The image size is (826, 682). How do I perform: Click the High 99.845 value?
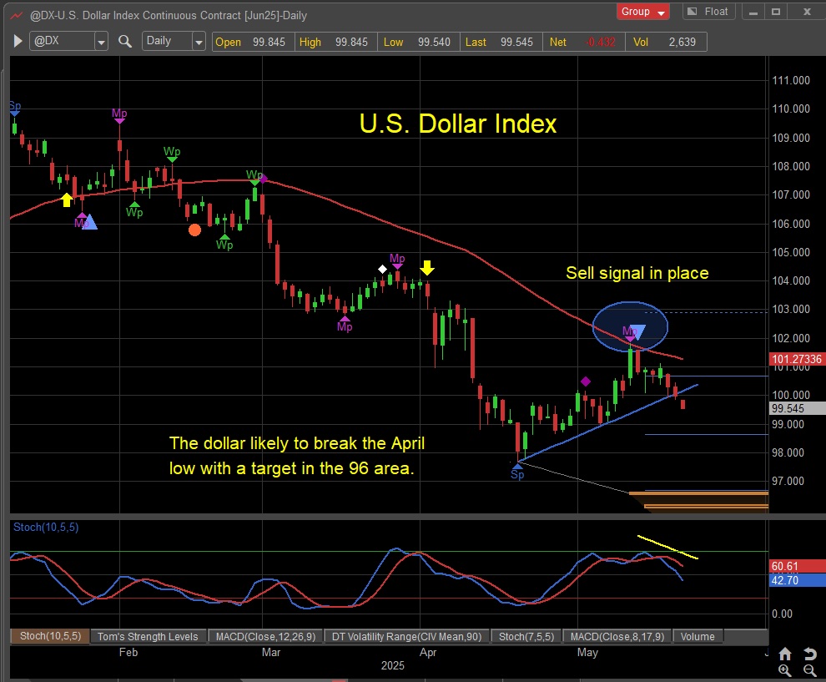pos(351,42)
